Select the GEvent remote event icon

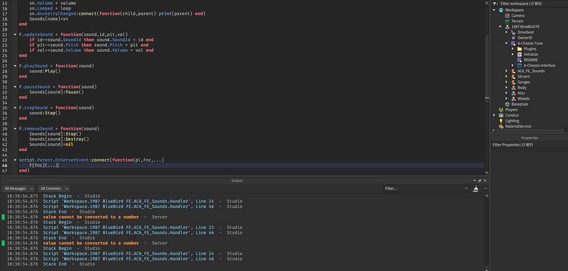point(513,77)
